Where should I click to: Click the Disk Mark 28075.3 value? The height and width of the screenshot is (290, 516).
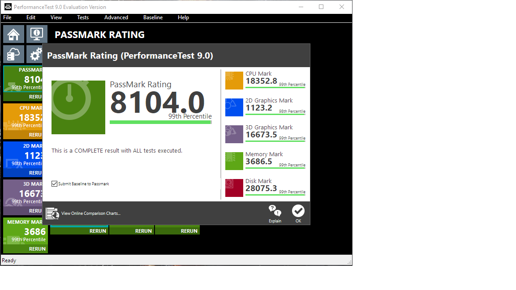261,188
